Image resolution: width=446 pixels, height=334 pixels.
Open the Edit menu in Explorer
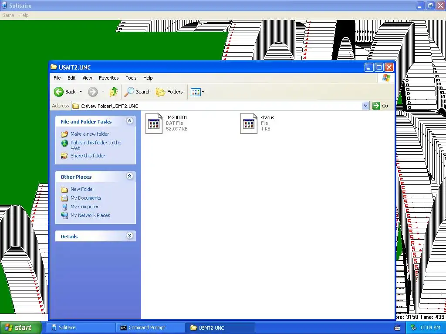coord(71,78)
